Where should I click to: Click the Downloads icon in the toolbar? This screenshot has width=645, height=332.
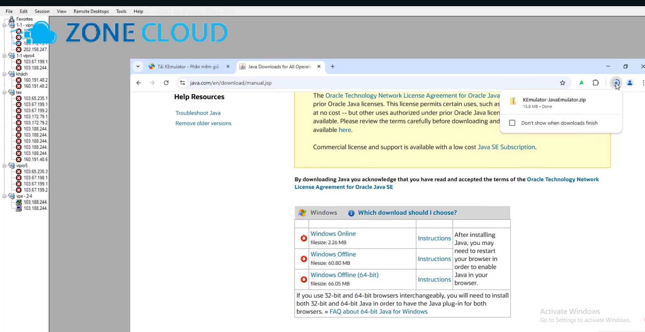616,83
